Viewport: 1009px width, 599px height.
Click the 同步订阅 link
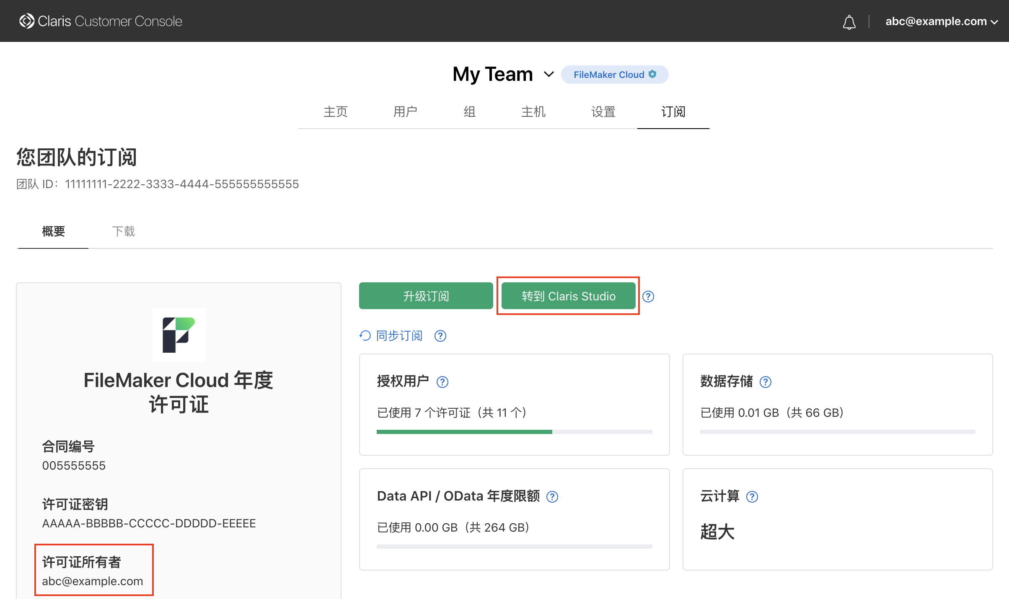[398, 336]
